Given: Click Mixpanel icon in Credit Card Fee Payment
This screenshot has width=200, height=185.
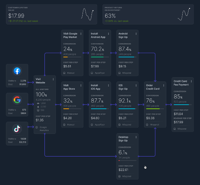Looking at the screenshot, I should point(174,129).
